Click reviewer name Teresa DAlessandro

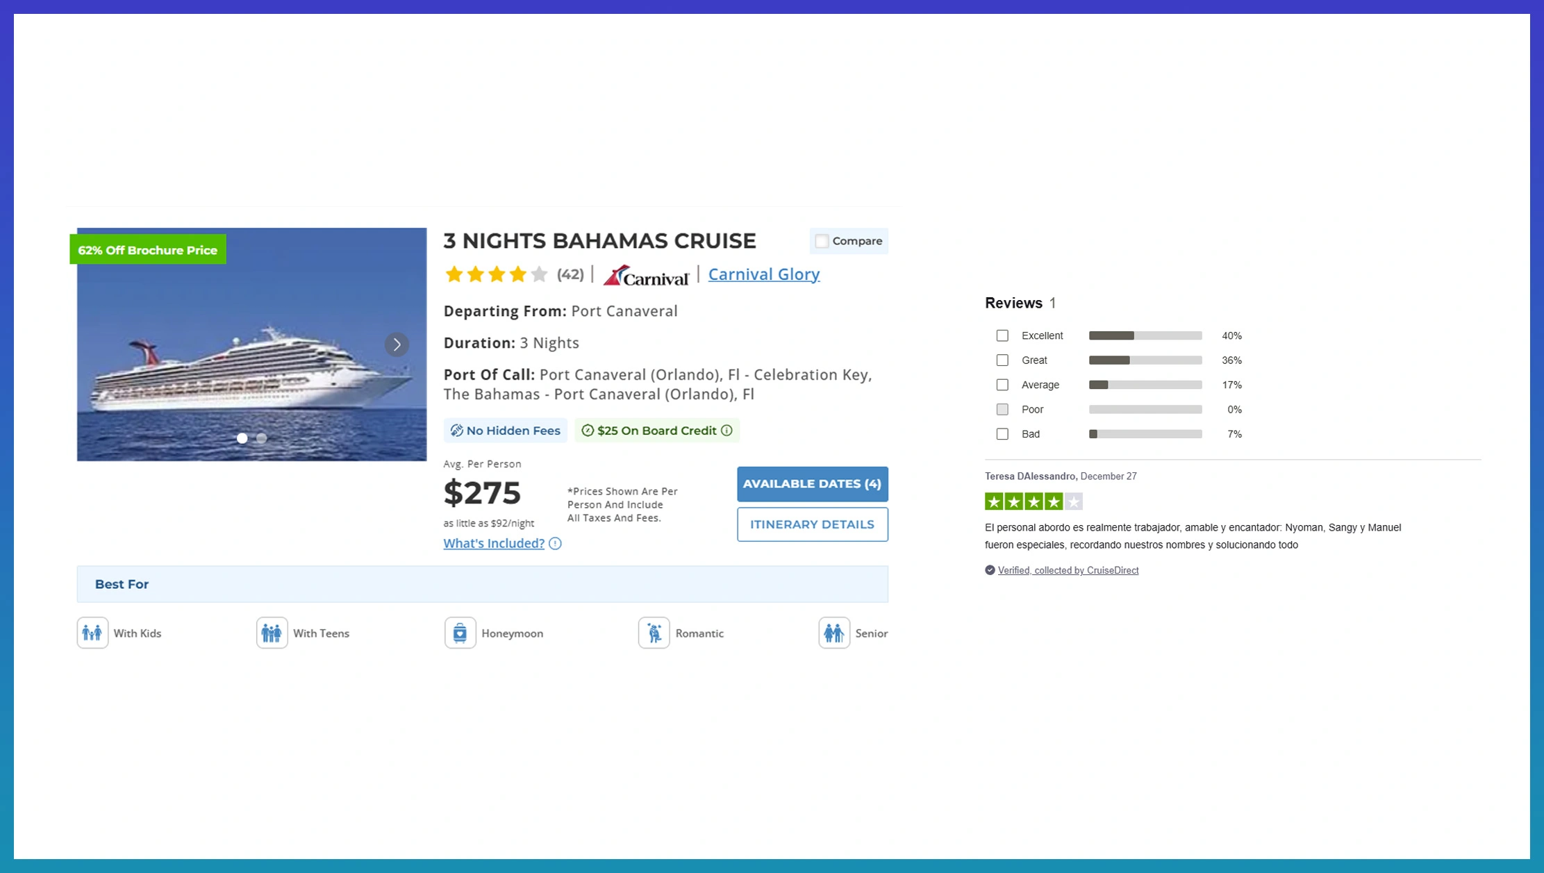1031,476
